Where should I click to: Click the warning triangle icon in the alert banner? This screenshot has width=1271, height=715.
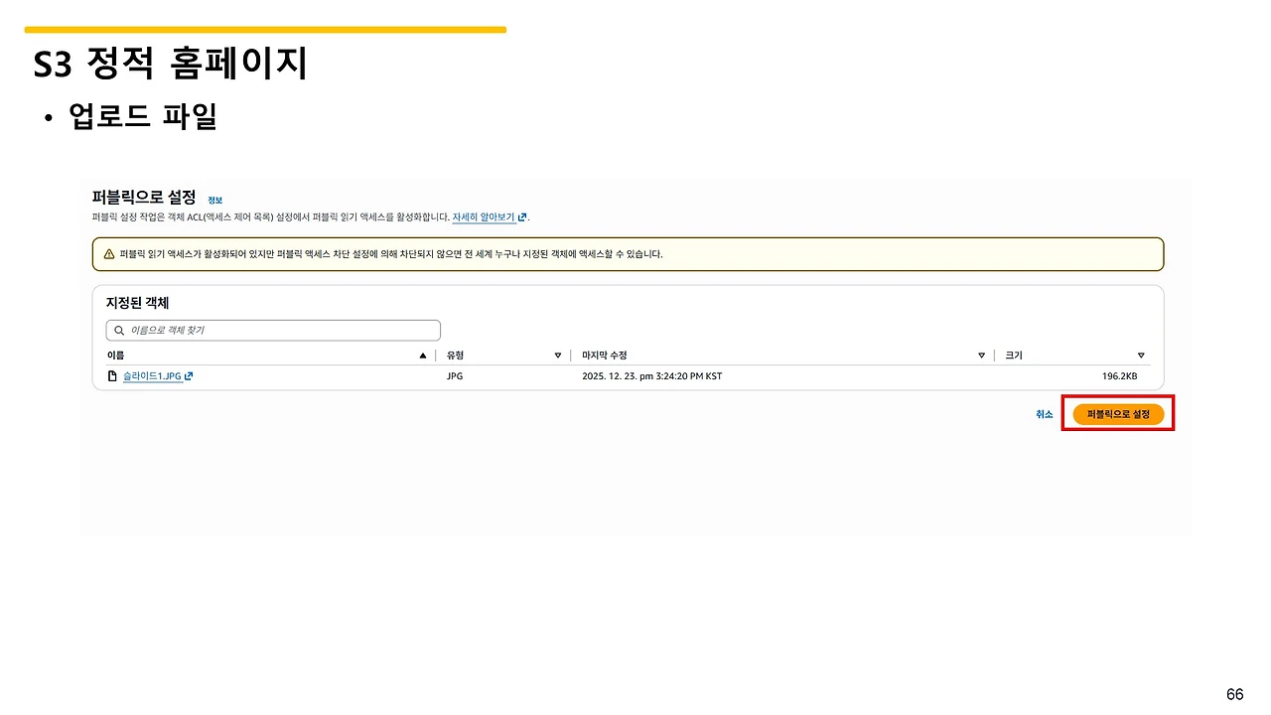[109, 254]
